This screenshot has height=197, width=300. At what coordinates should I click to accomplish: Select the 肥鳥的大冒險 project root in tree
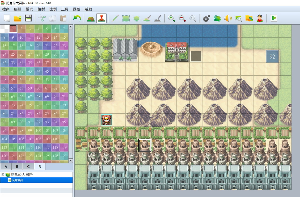[22, 175]
